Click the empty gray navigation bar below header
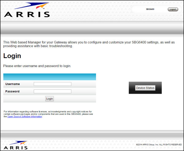 (x=92, y=30)
